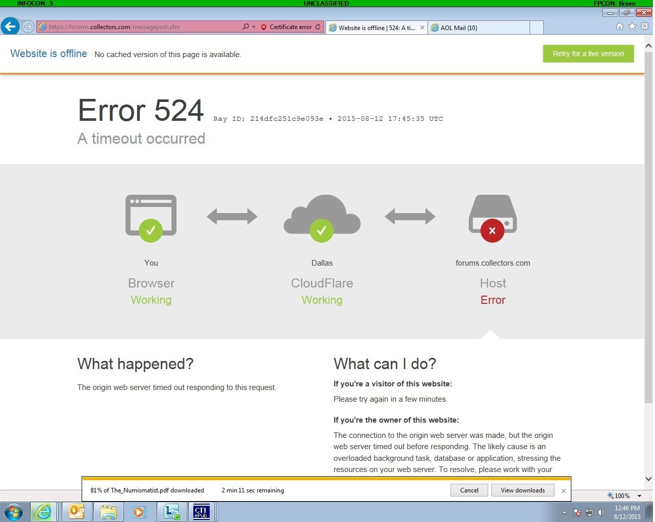Click the page scrollbar down arrow
The height and width of the screenshot is (522, 655).
tap(649, 479)
